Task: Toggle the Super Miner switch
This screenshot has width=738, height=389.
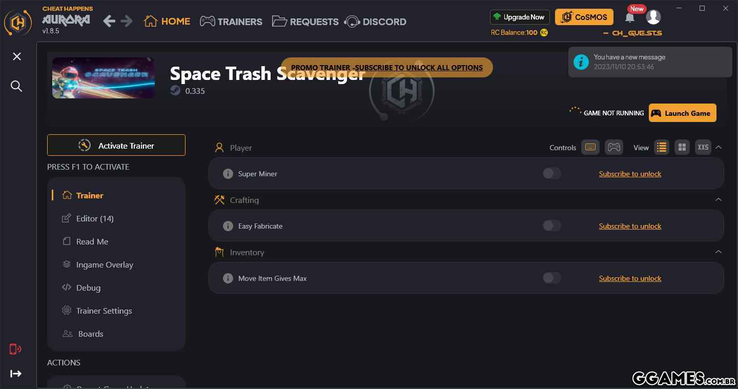Action: 551,174
